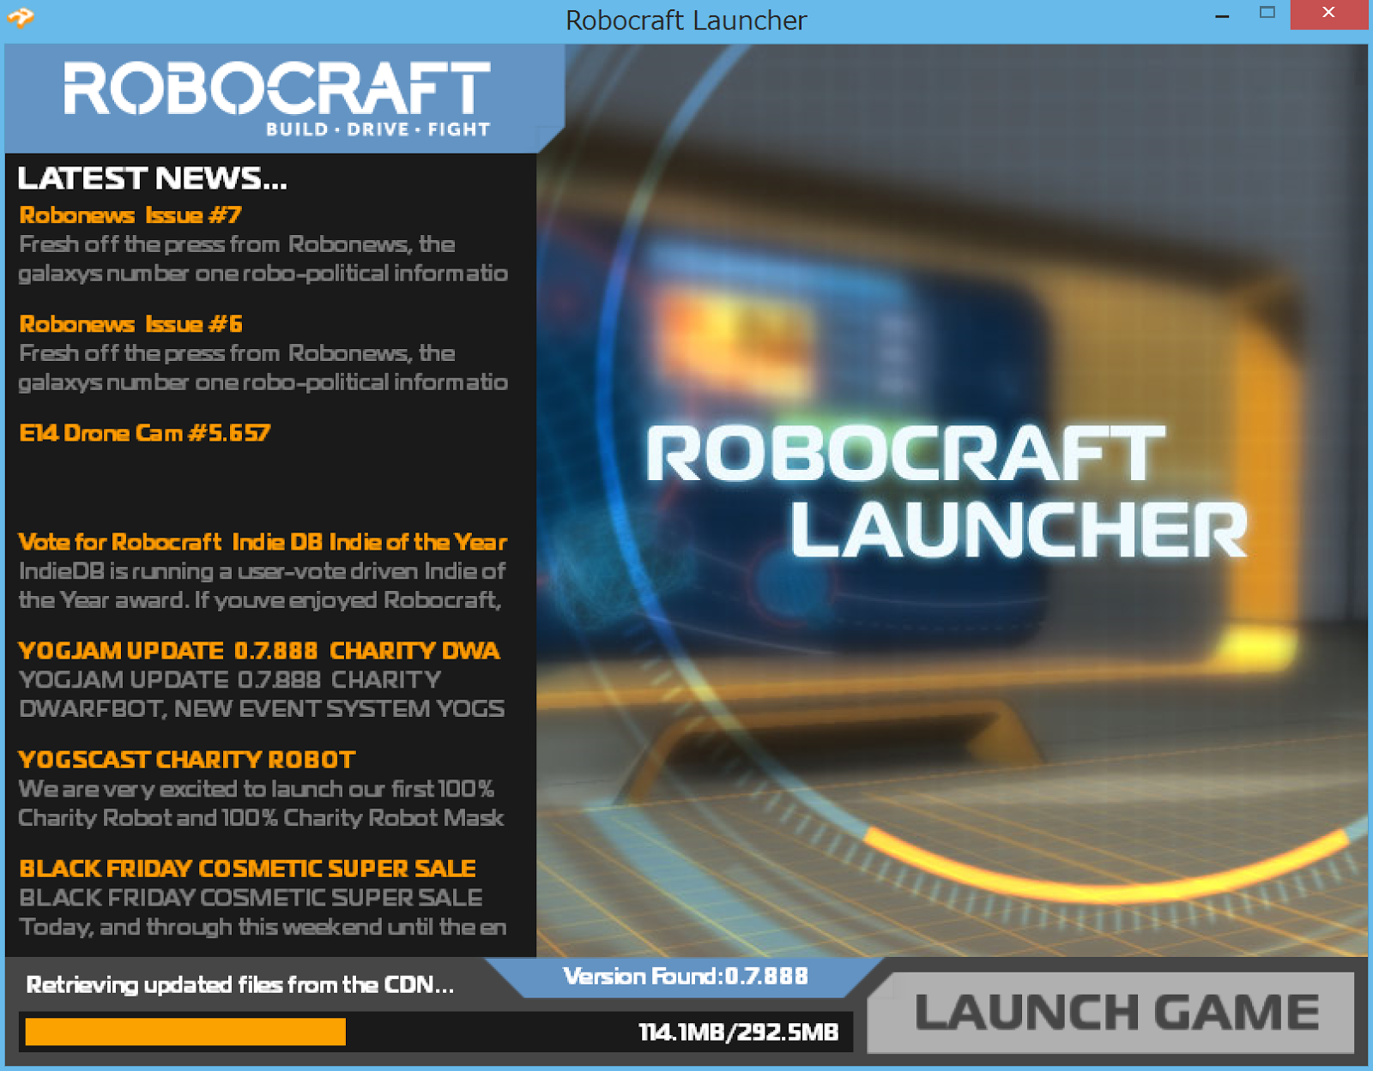This screenshot has height=1071, width=1373.
Task: Click the 114.1MB/292.5MB download size text
Action: coord(738,1032)
